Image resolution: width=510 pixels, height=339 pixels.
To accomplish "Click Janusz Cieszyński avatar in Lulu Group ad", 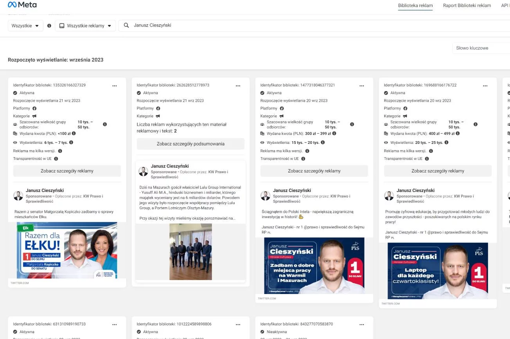I will (144, 171).
